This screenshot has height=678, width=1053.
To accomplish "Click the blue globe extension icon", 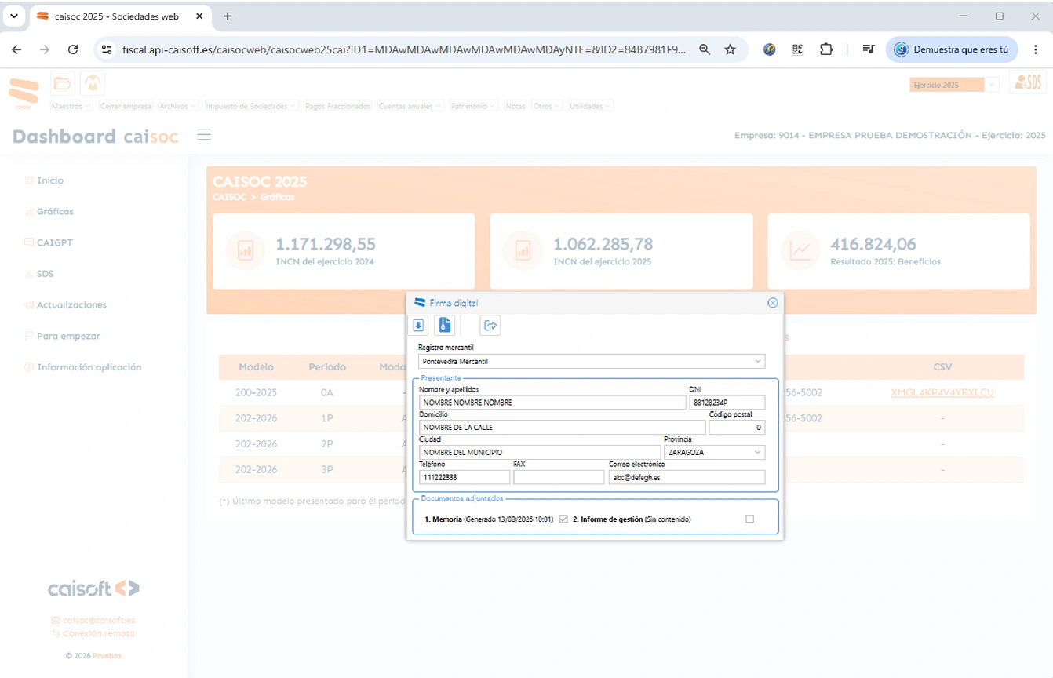I will tap(770, 49).
